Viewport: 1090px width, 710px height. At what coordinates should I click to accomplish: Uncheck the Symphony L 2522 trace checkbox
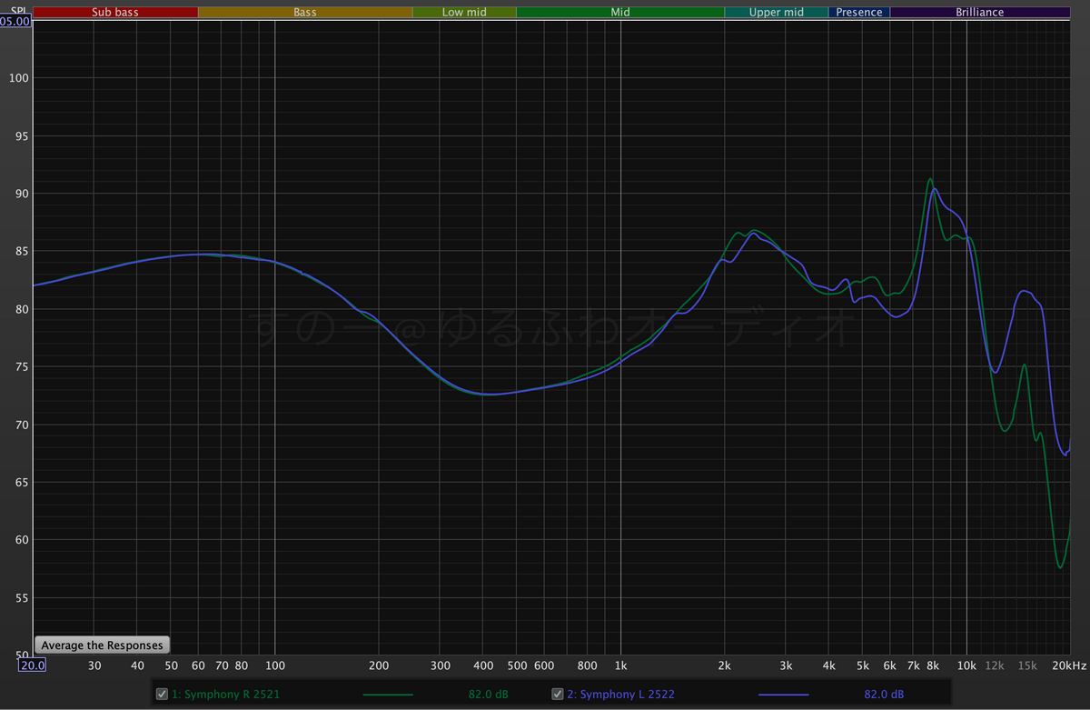click(558, 695)
